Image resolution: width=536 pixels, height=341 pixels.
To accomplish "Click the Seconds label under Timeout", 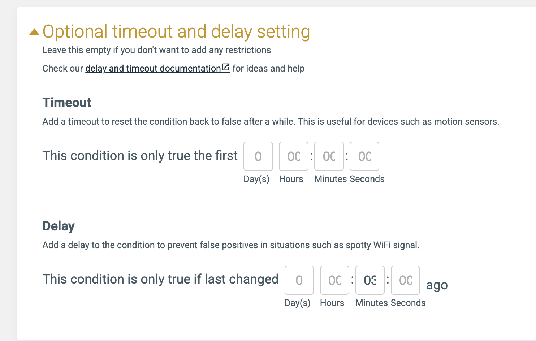I will (367, 179).
